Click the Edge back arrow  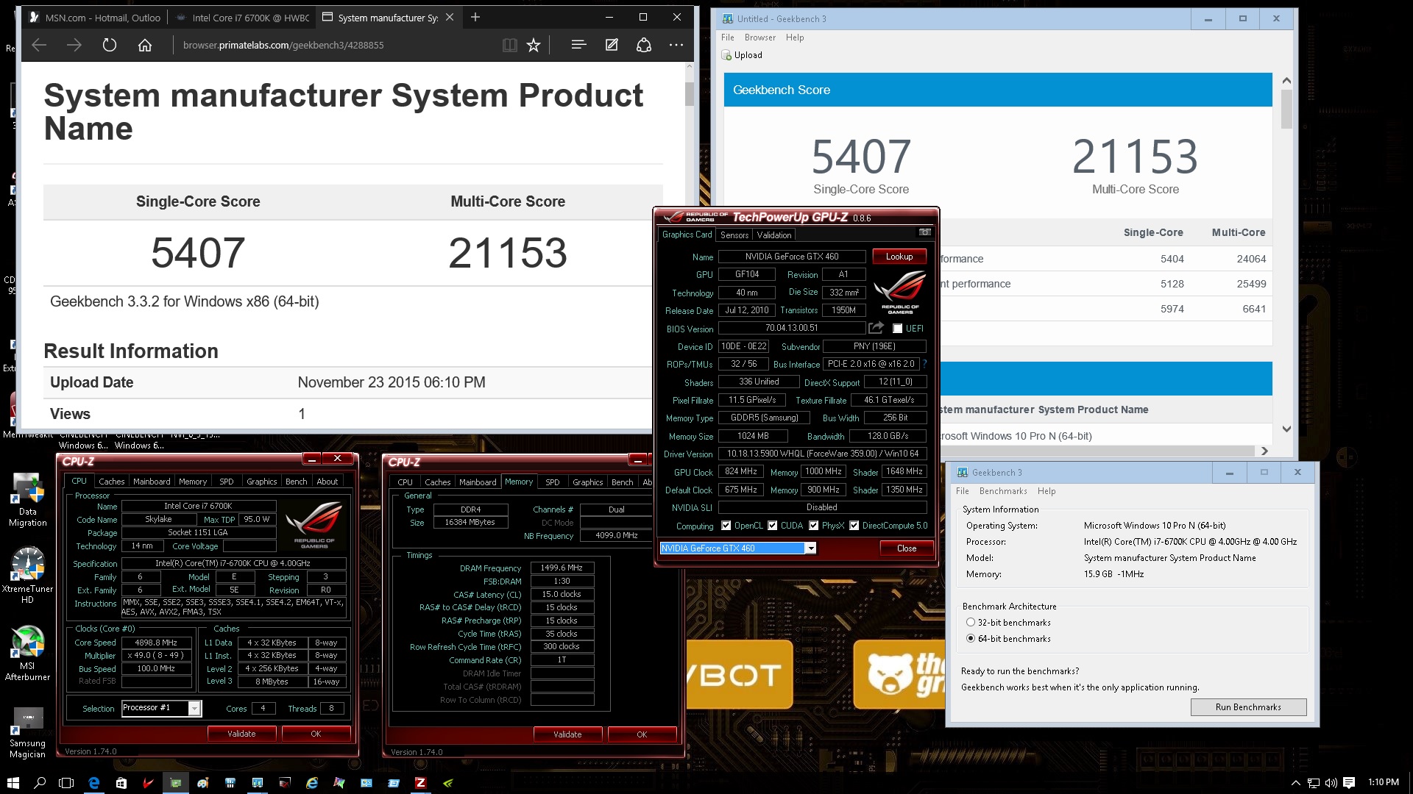coord(39,45)
